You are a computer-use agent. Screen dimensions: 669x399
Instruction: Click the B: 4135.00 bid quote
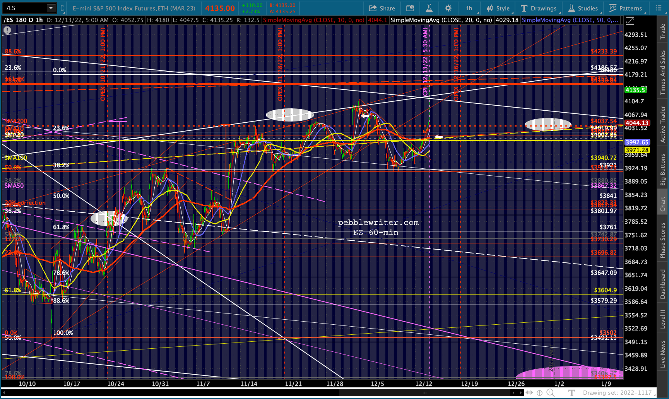[283, 5]
